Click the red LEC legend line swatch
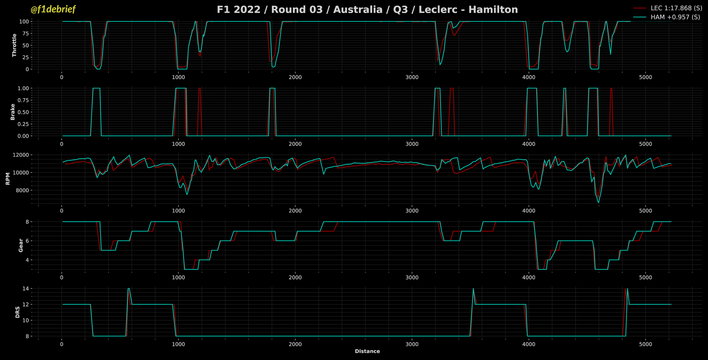708x360 pixels. tap(640, 8)
